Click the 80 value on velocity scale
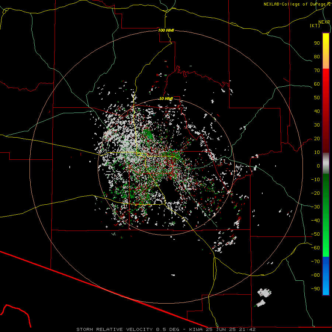Screen dimensions: 332x332 [317, 57]
